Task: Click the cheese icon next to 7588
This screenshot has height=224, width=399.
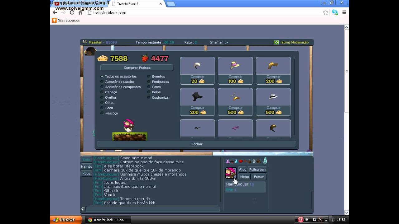Action: (103, 58)
